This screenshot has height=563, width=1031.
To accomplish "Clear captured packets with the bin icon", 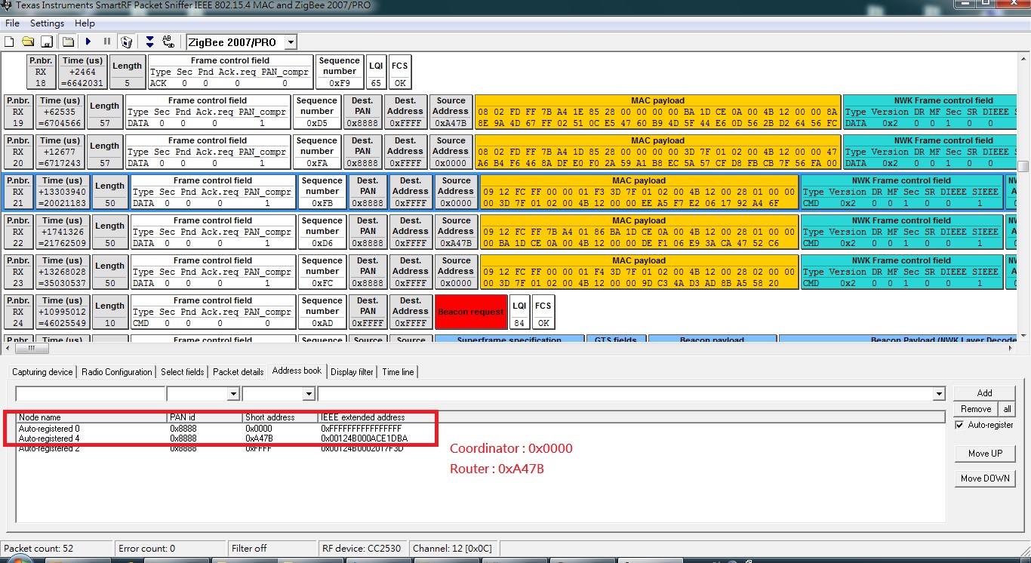I will 127,42.
